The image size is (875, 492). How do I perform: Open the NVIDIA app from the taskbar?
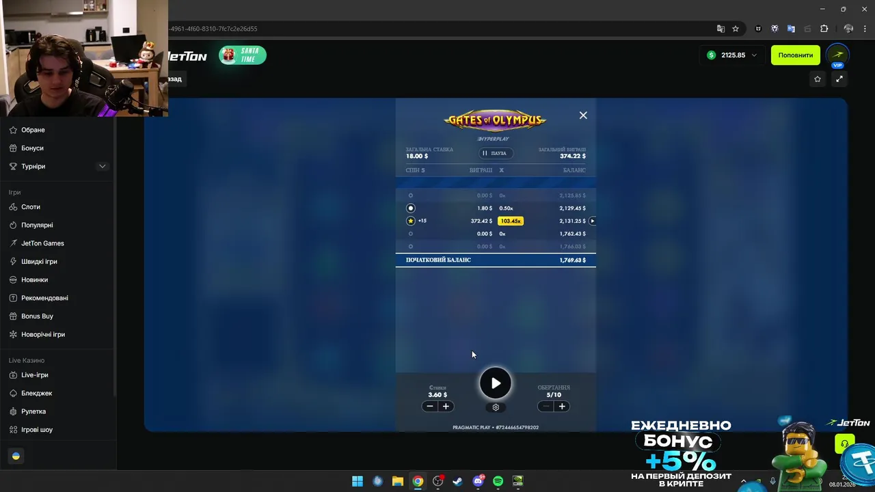tap(518, 481)
